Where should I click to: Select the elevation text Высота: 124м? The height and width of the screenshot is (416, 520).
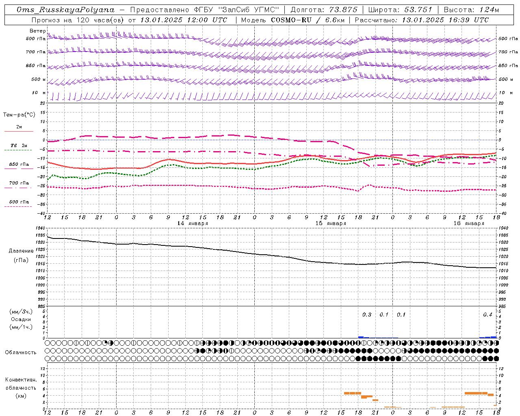[x=471, y=10]
